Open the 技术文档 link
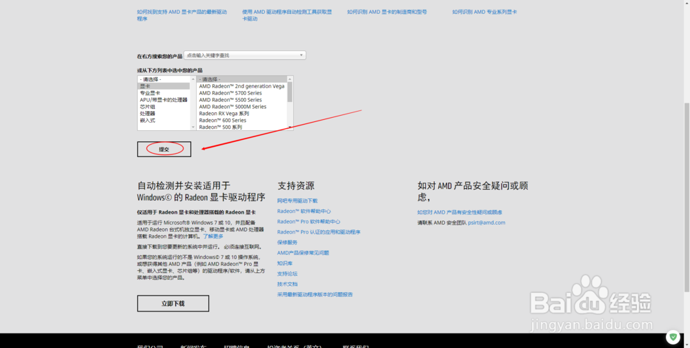Screen dimensions: 690x348 (x=287, y=285)
